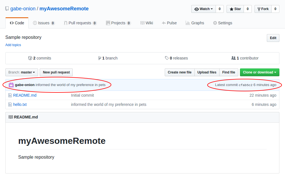Screen dimensions: 285x181
Task: Click the Issues count badge
Action: tap(53, 23)
